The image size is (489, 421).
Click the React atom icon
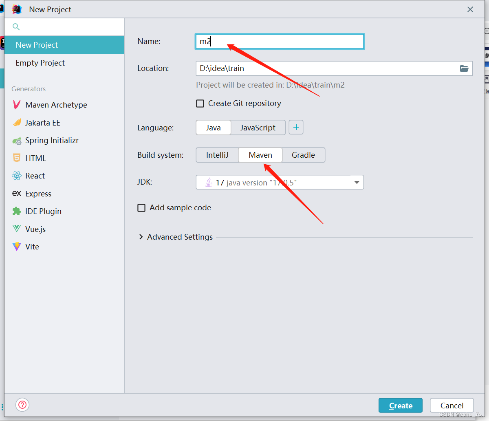[17, 176]
